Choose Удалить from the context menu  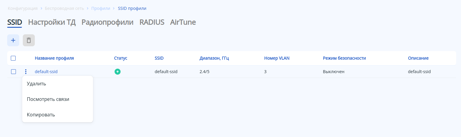[x=36, y=84]
